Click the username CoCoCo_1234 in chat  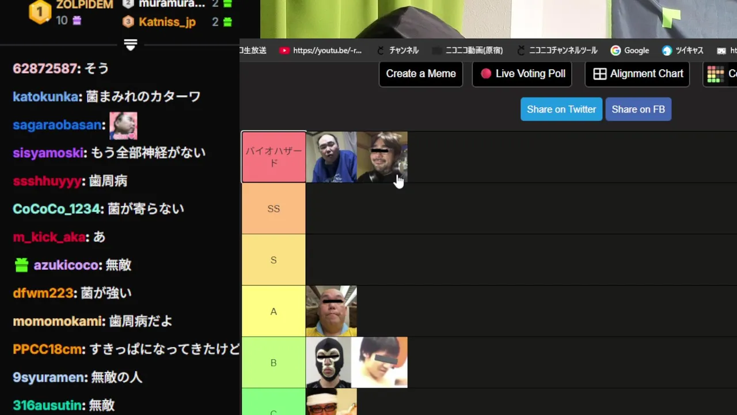click(57, 209)
